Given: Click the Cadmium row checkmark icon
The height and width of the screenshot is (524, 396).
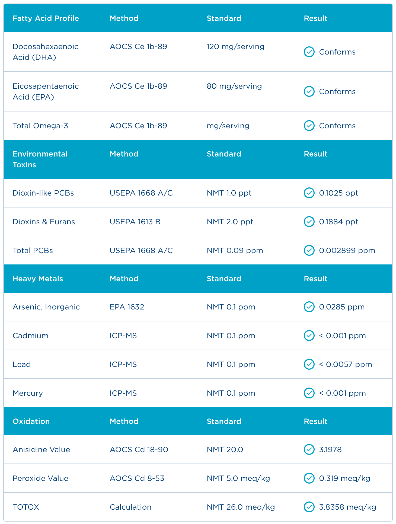Looking at the screenshot, I should pyautogui.click(x=309, y=336).
